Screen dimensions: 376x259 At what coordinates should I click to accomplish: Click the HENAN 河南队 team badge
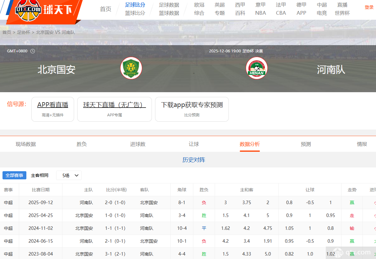coord(257,68)
